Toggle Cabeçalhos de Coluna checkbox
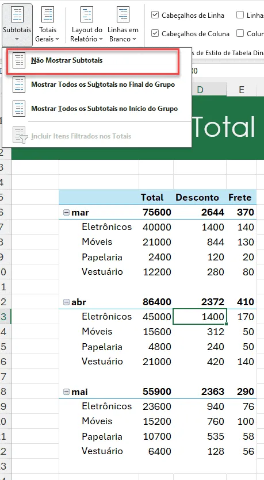Image resolution: width=264 pixels, height=480 pixels. pyautogui.click(x=155, y=33)
